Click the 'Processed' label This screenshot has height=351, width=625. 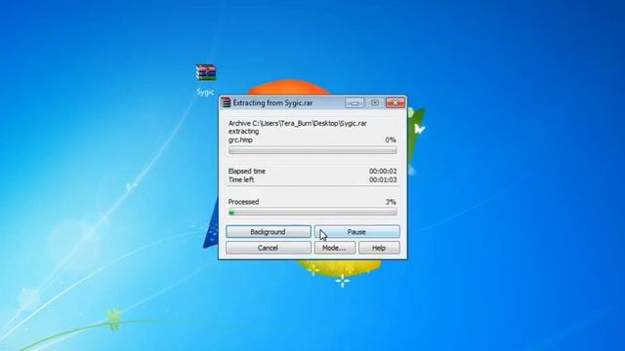pyautogui.click(x=243, y=202)
